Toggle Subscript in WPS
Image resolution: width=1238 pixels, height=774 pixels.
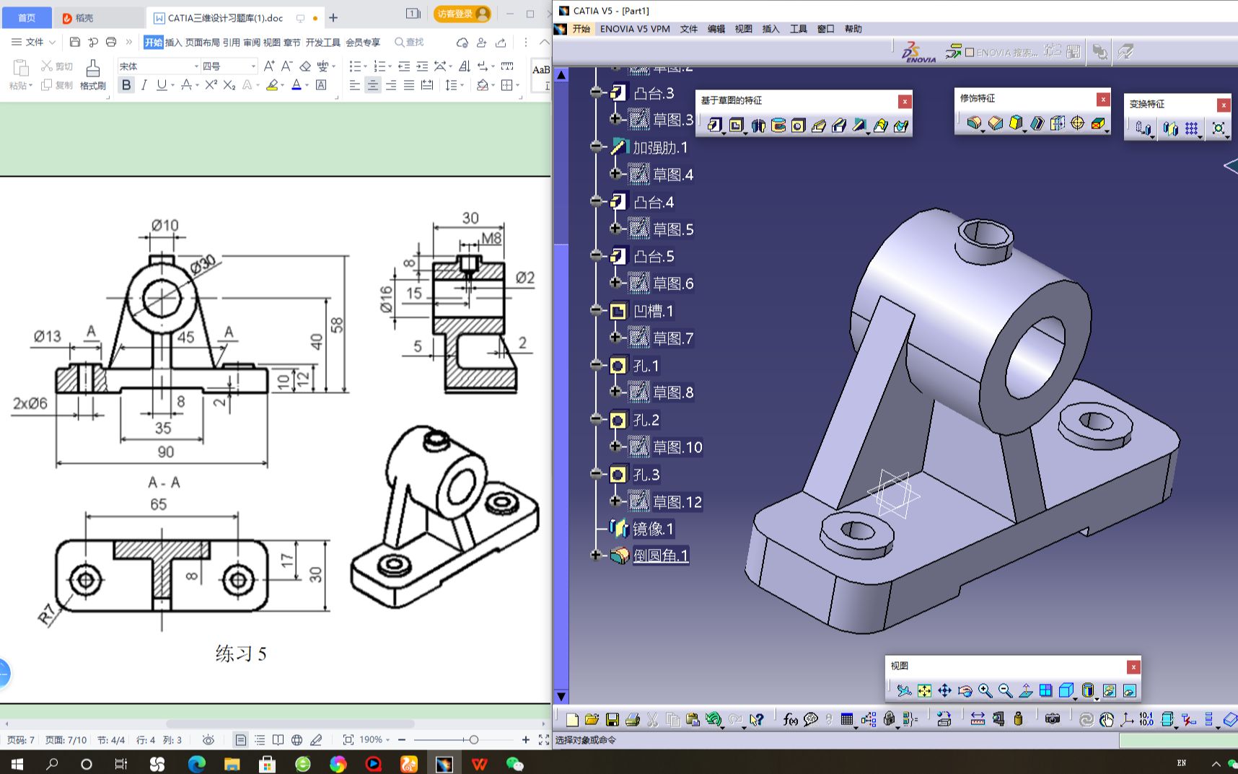click(x=229, y=85)
